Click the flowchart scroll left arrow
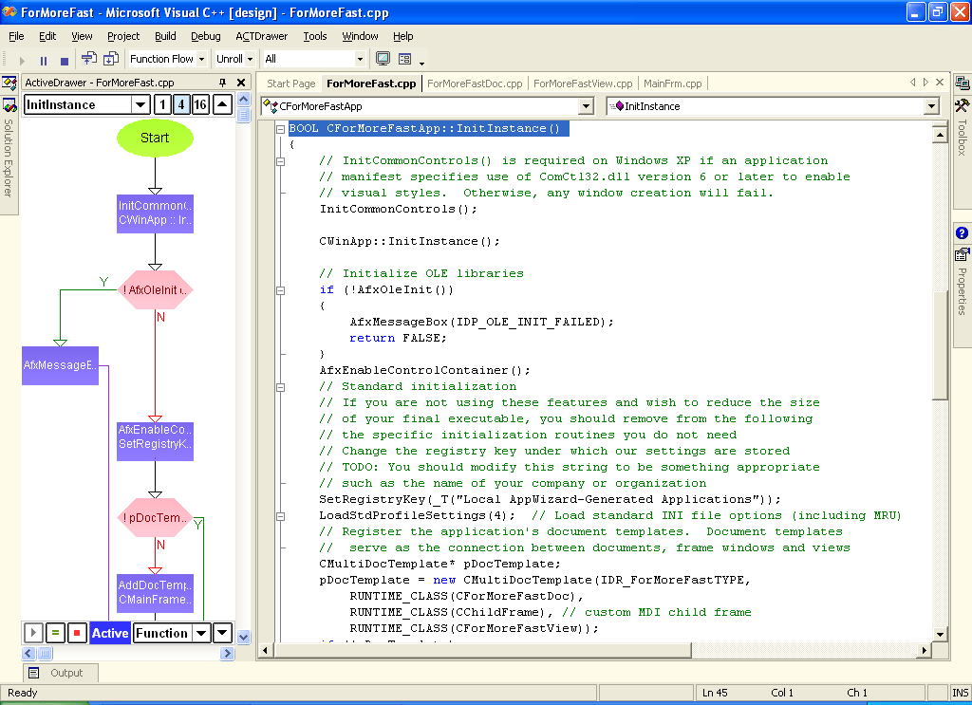972x705 pixels. click(x=28, y=653)
